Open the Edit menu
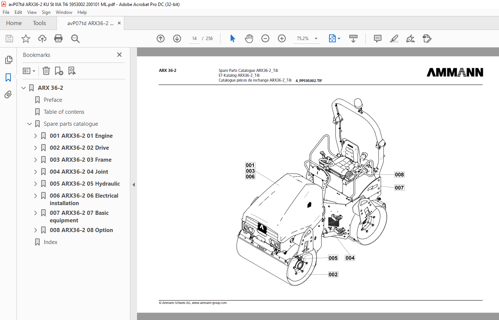 tap(18, 12)
